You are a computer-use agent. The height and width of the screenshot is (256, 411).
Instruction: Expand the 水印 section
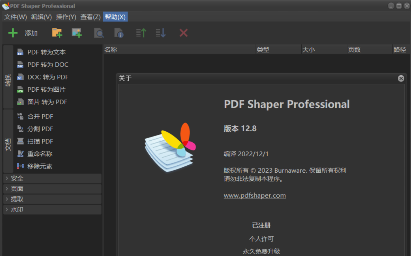(52, 209)
